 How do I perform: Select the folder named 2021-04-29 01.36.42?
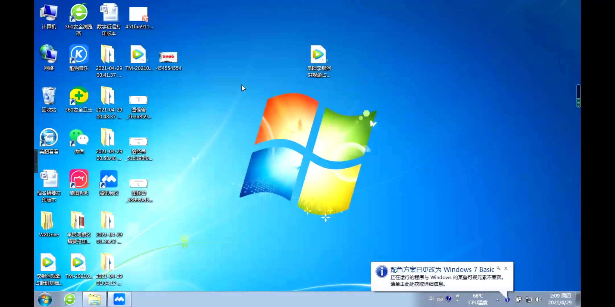pos(109,228)
